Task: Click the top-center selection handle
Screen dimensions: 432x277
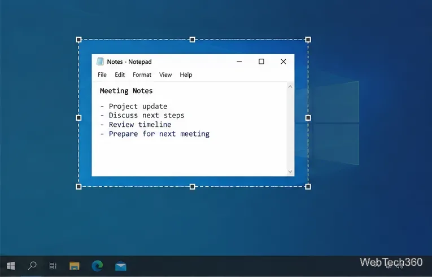Action: 193,39
